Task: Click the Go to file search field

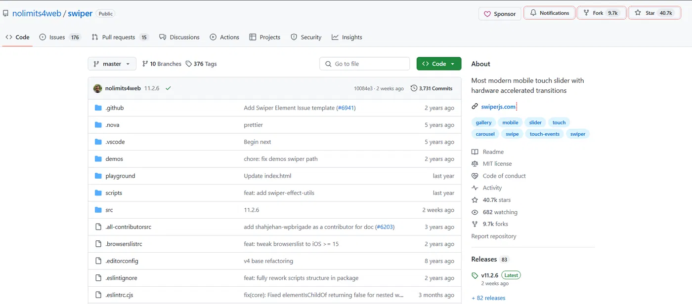Action: pos(365,64)
